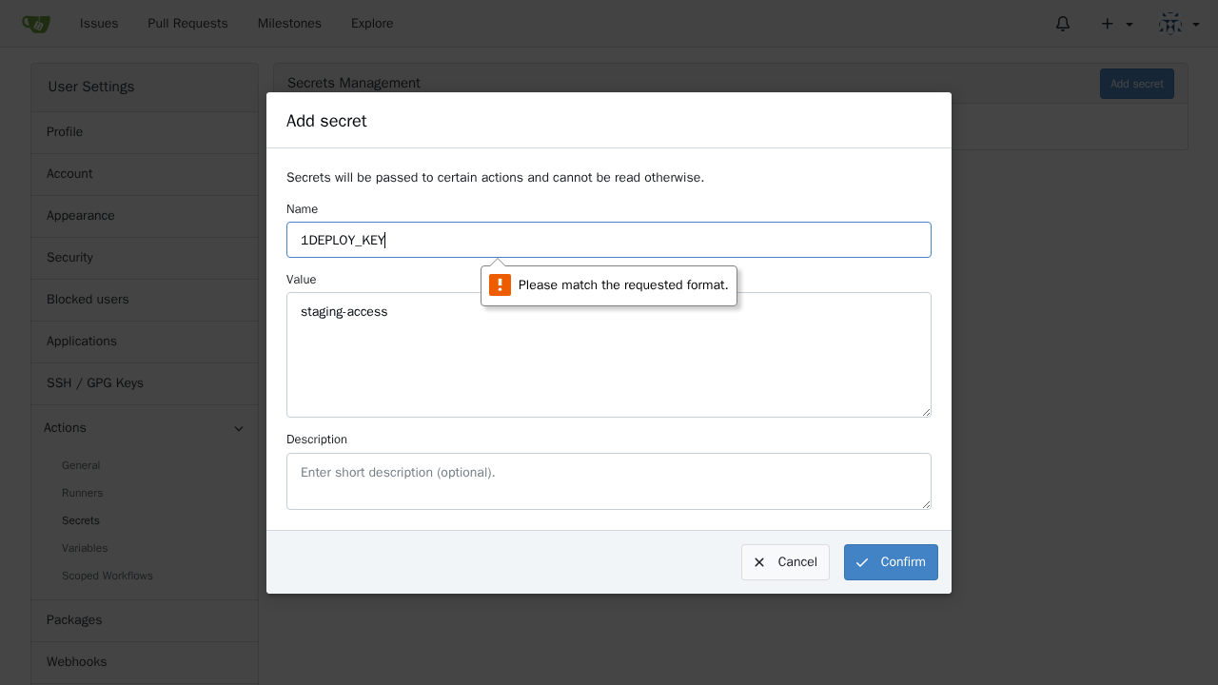Open Variables under Actions
Screen dimensions: 1218x685
(85, 548)
